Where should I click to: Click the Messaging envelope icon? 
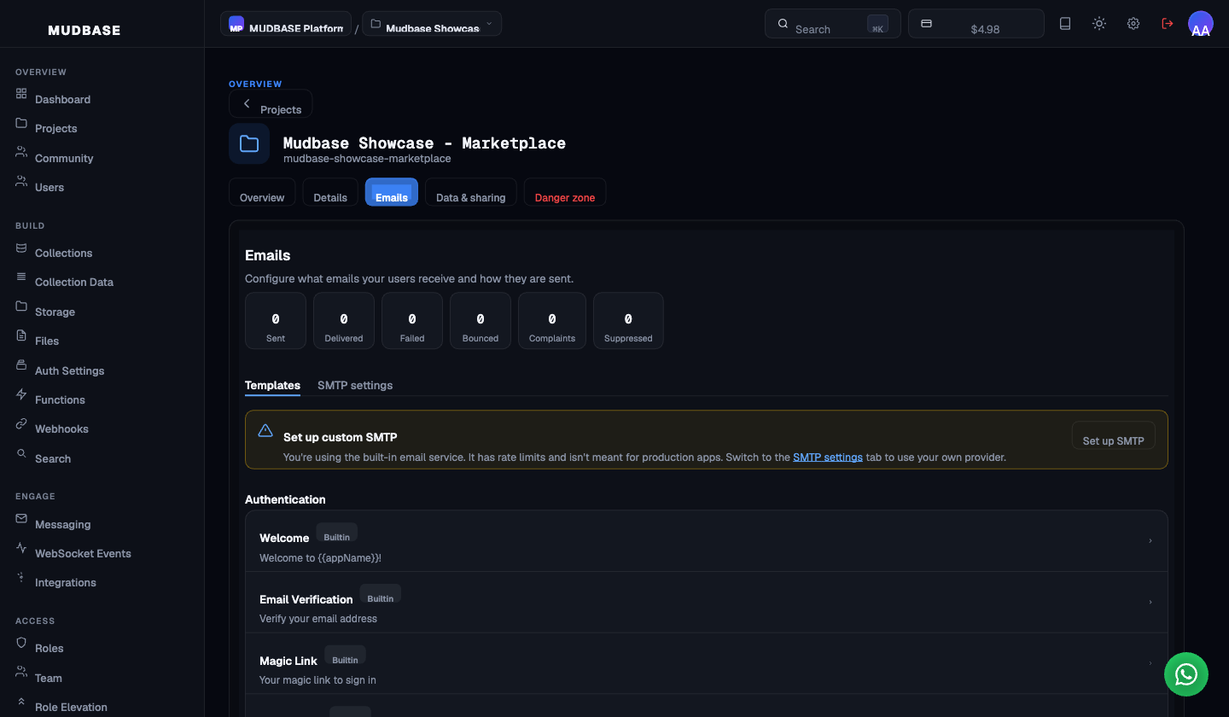[x=21, y=519]
